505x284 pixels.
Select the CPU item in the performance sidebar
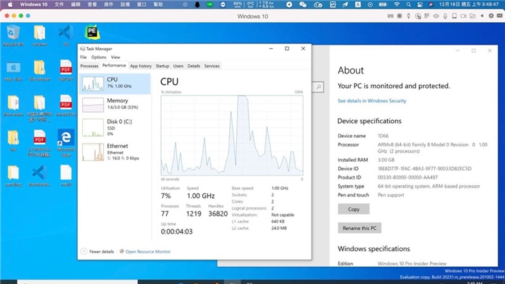[115, 84]
